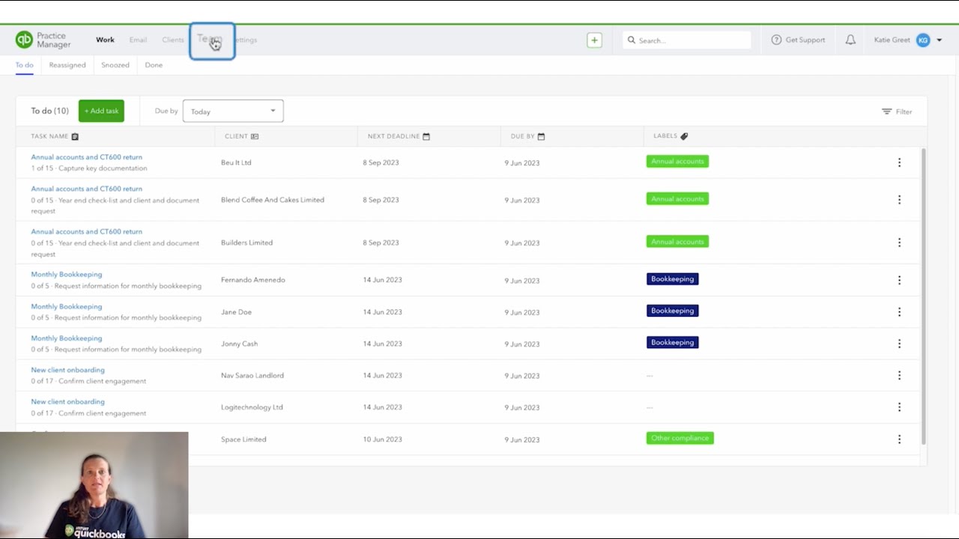Viewport: 959px width, 539px height.
Task: Click the Next Deadline calendar icon
Action: coord(426,136)
